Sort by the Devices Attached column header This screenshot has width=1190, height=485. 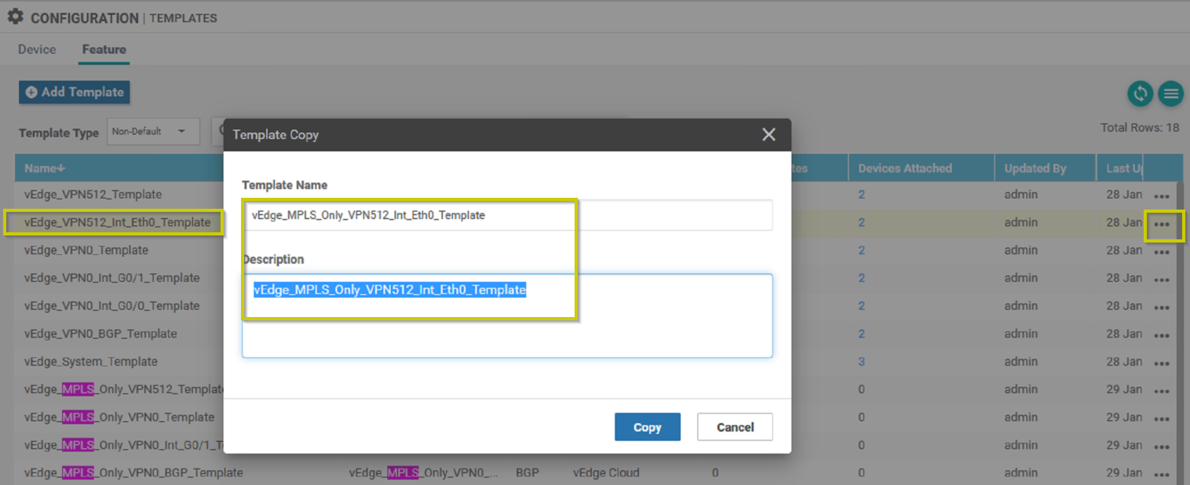(x=904, y=168)
